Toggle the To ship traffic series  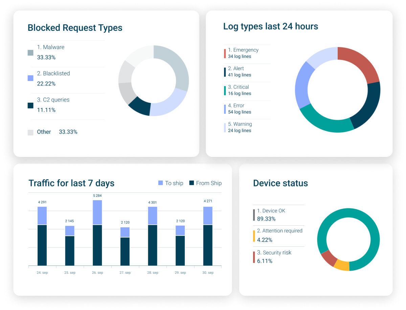171,183
